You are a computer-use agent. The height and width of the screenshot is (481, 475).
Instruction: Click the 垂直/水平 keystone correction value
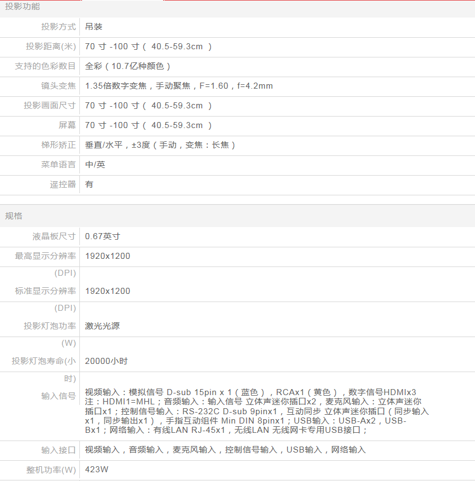(161, 145)
